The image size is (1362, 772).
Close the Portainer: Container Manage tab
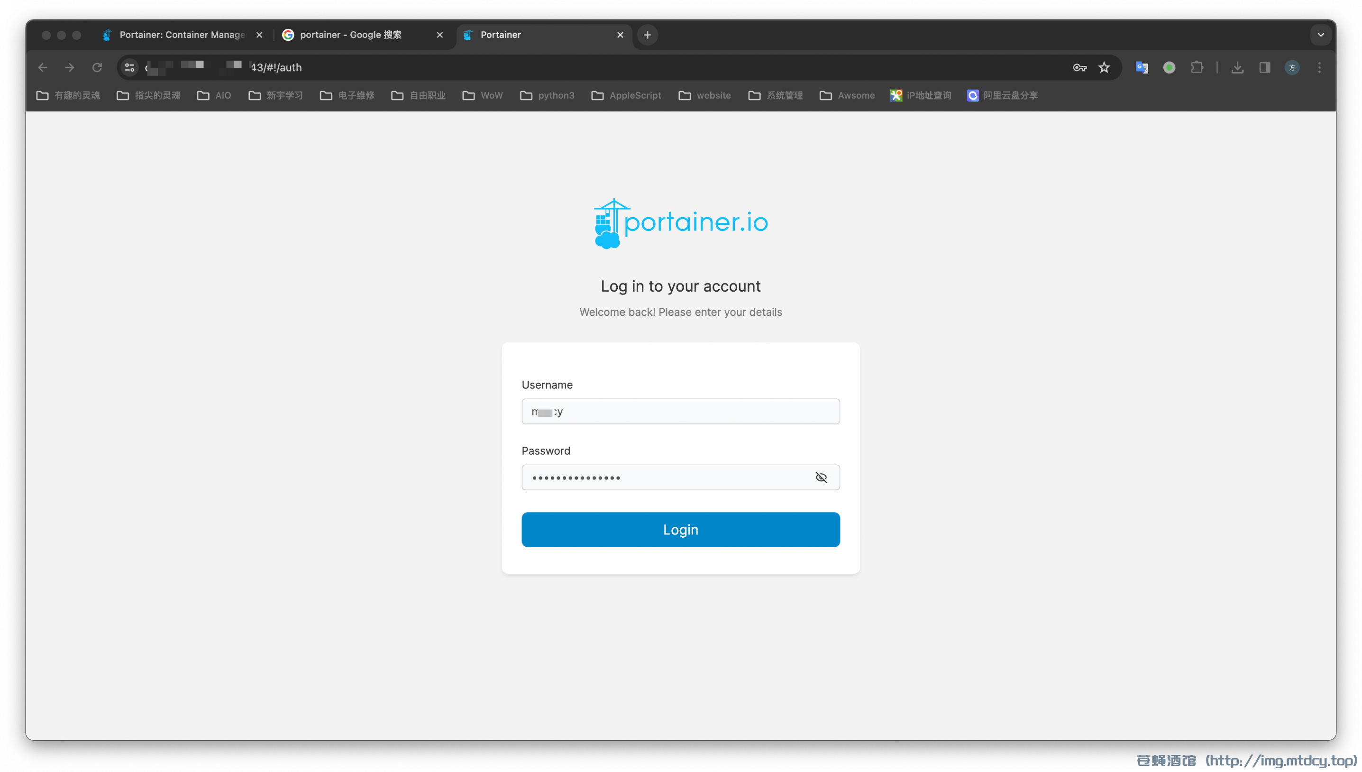pos(259,35)
